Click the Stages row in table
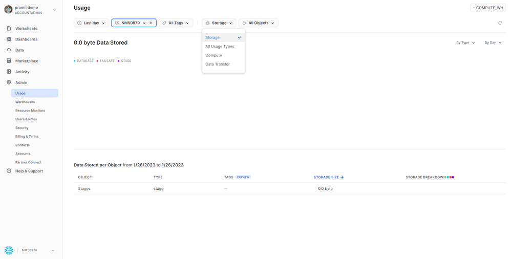 [x=85, y=188]
